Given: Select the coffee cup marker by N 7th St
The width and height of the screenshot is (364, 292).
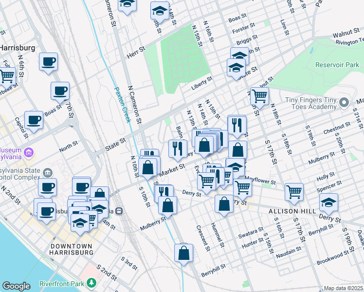Looking at the screenshot, I should click(x=60, y=91).
